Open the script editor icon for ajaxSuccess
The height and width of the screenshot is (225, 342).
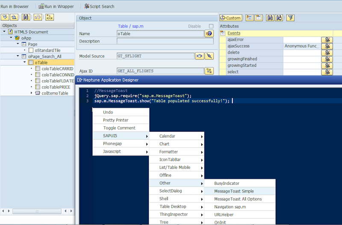tap(327, 46)
